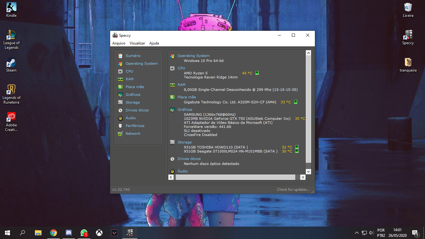Select Network in the Speccy sidebar
Image resolution: width=425 pixels, height=239 pixels.
click(133, 134)
